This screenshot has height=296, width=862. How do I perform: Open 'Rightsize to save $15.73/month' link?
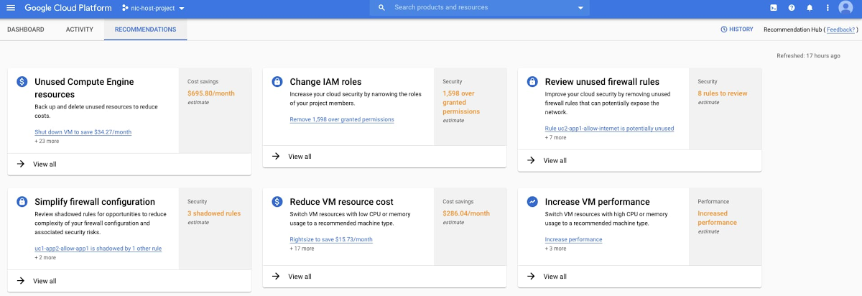tap(330, 239)
